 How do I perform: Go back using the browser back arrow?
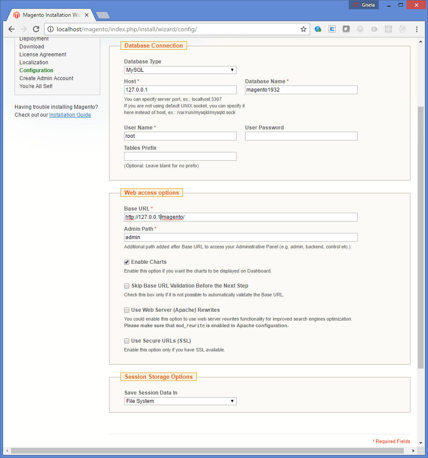pyautogui.click(x=11, y=29)
